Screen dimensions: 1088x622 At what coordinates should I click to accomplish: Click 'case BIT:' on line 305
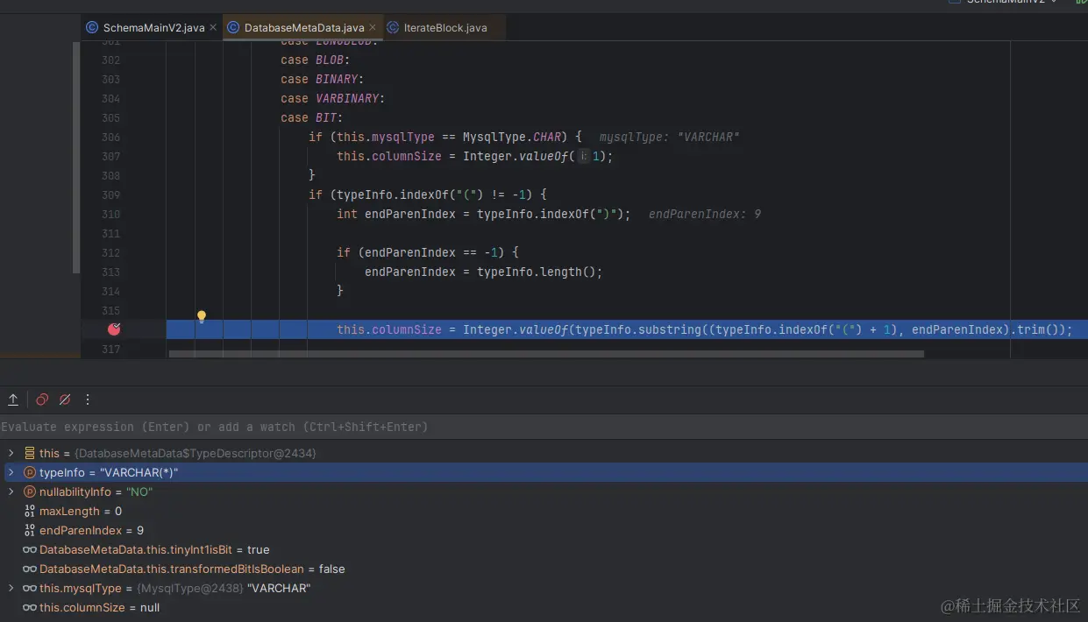(312, 117)
